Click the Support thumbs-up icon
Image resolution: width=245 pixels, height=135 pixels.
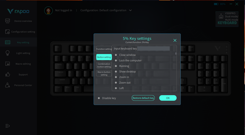click(8, 74)
